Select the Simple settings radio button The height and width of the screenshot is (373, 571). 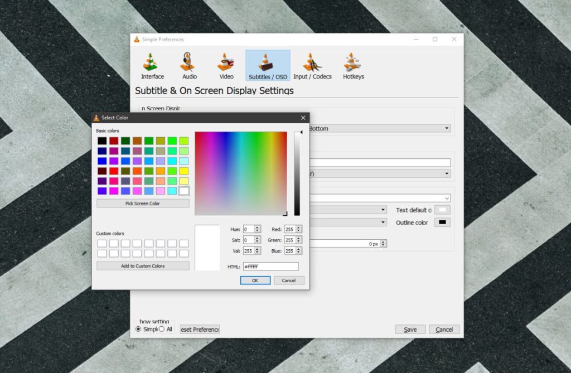138,329
